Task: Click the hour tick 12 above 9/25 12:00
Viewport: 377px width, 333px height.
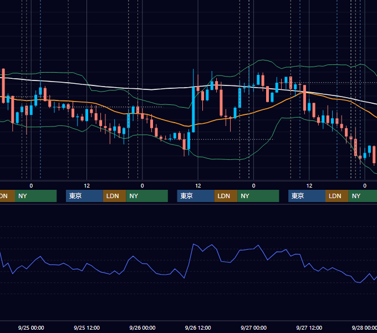Action: coord(87,186)
